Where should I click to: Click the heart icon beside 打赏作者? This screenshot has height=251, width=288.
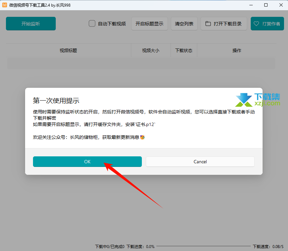click(x=256, y=24)
